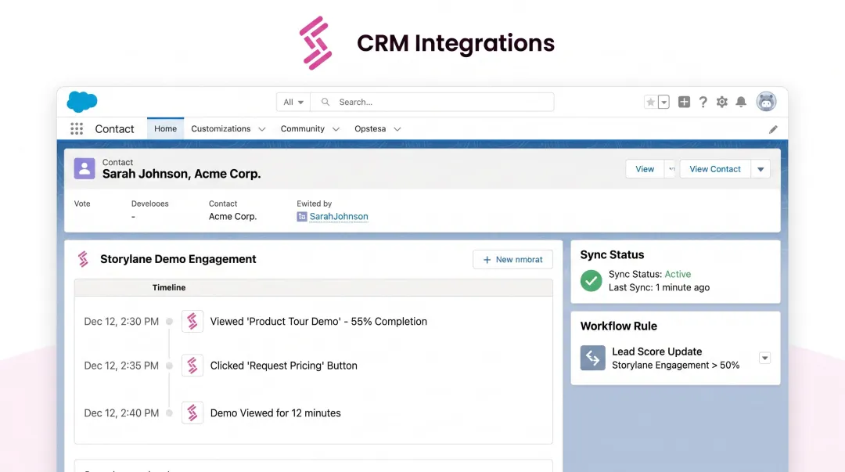
Task: Click 'Viewed Product Tour Demo' 55% Completion entry
Action: pos(318,322)
